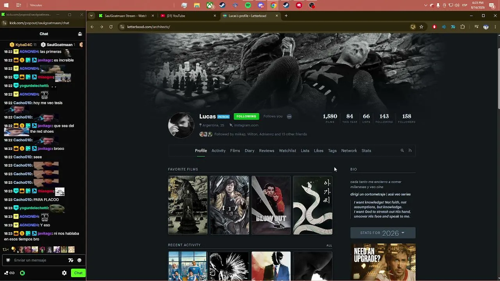This screenshot has width=500, height=281.
Task: Open Xbox app from the taskbar
Action: [210, 5]
